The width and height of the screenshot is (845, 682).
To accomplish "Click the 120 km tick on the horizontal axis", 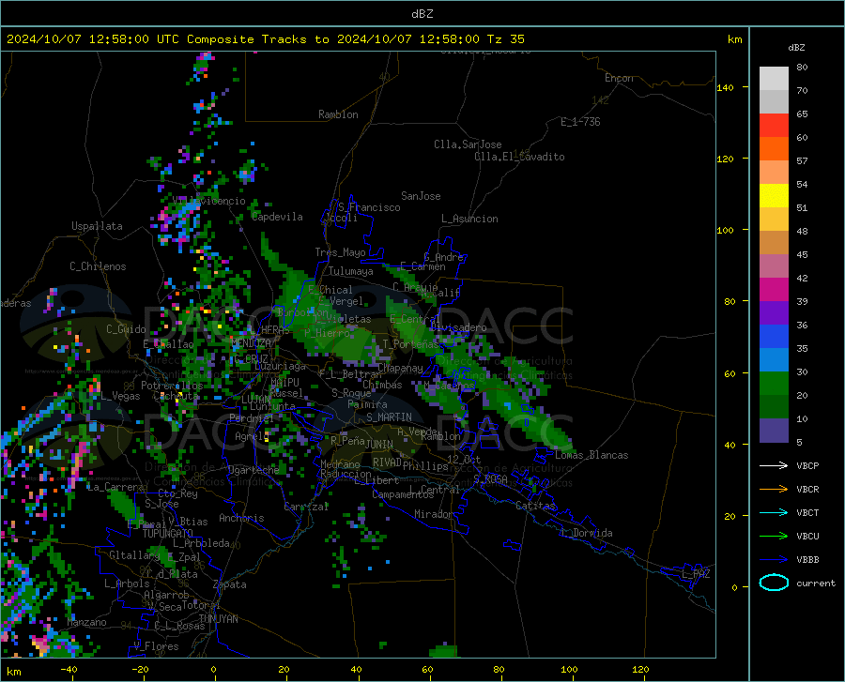I will [x=640, y=670].
